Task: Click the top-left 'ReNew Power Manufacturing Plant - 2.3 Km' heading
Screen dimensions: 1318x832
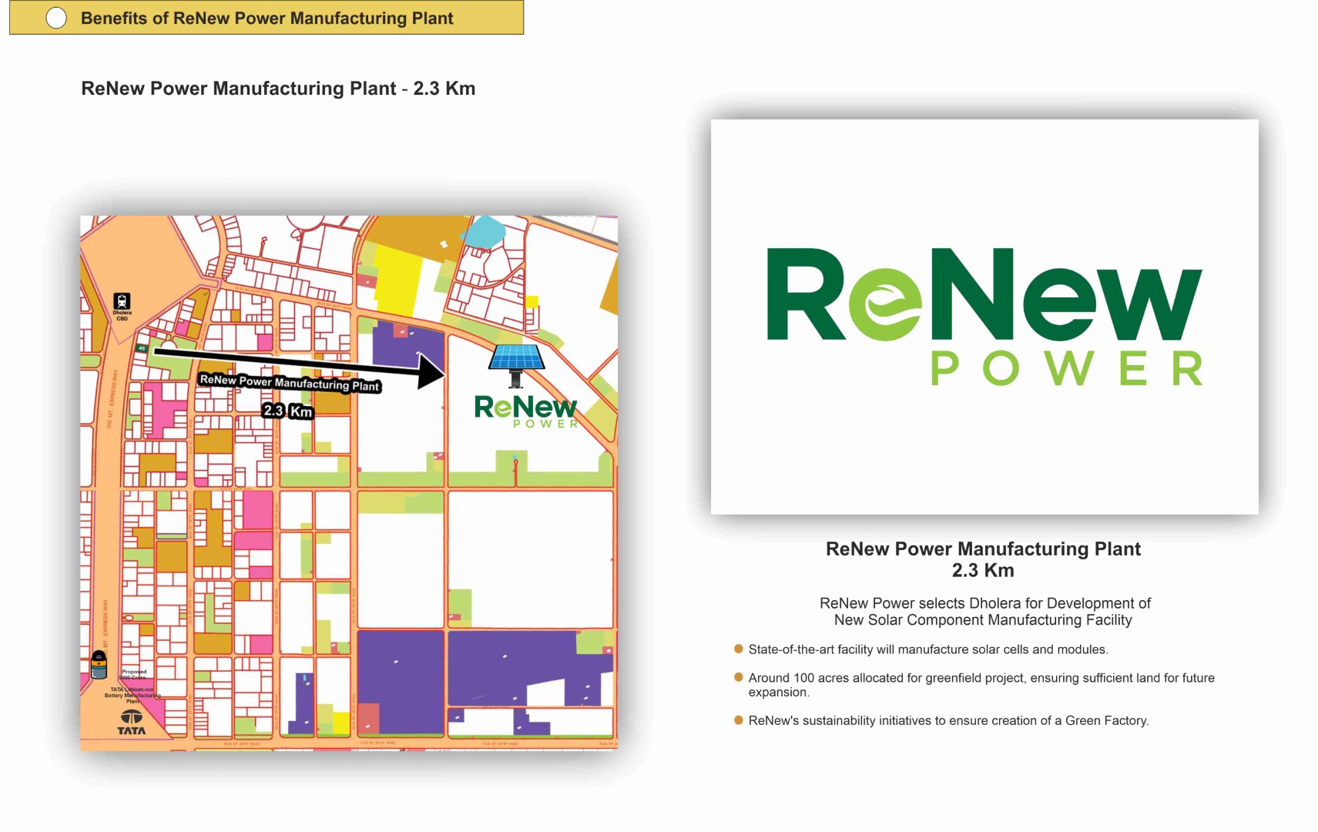Action: pyautogui.click(x=278, y=89)
